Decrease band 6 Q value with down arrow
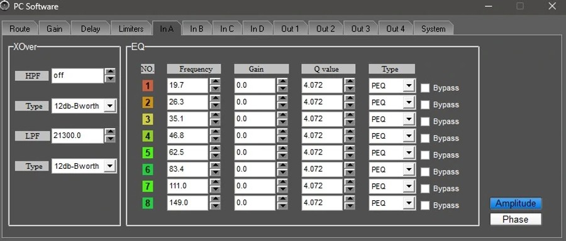 tap(350, 173)
